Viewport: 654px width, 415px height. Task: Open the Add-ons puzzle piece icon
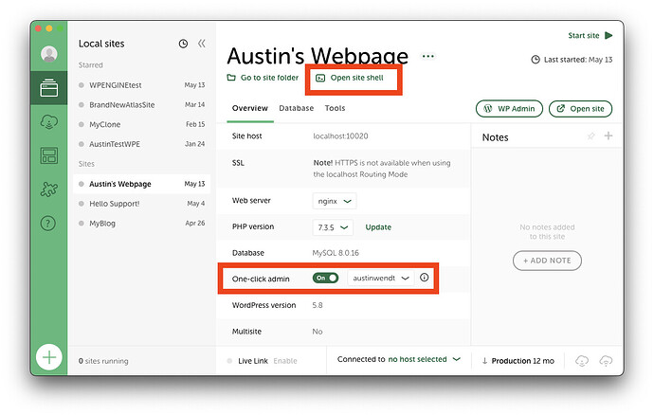click(48, 189)
